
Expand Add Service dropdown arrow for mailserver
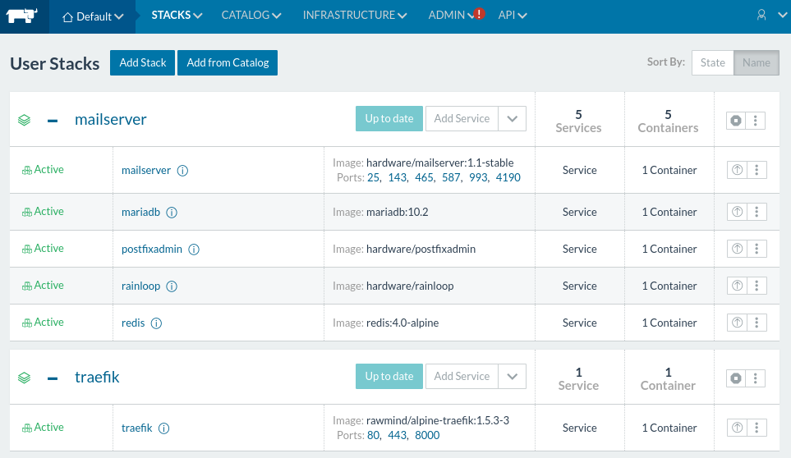tap(512, 118)
